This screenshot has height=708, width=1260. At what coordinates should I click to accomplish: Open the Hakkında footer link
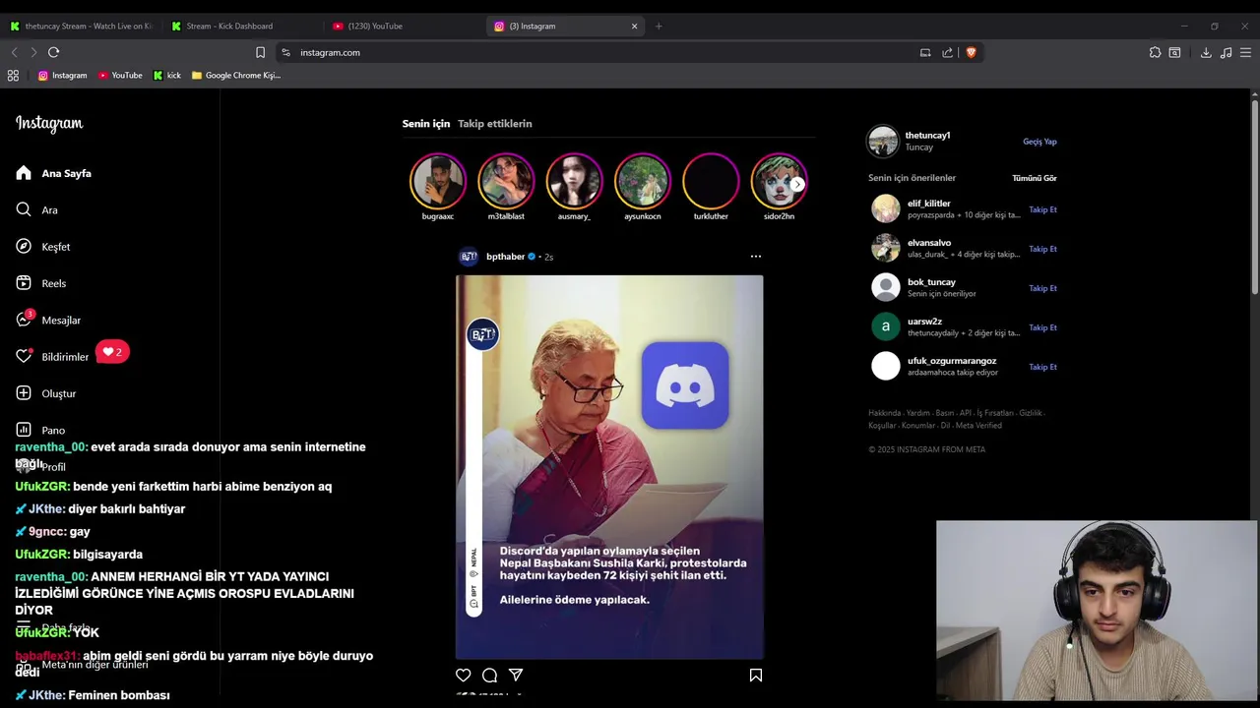[884, 413]
